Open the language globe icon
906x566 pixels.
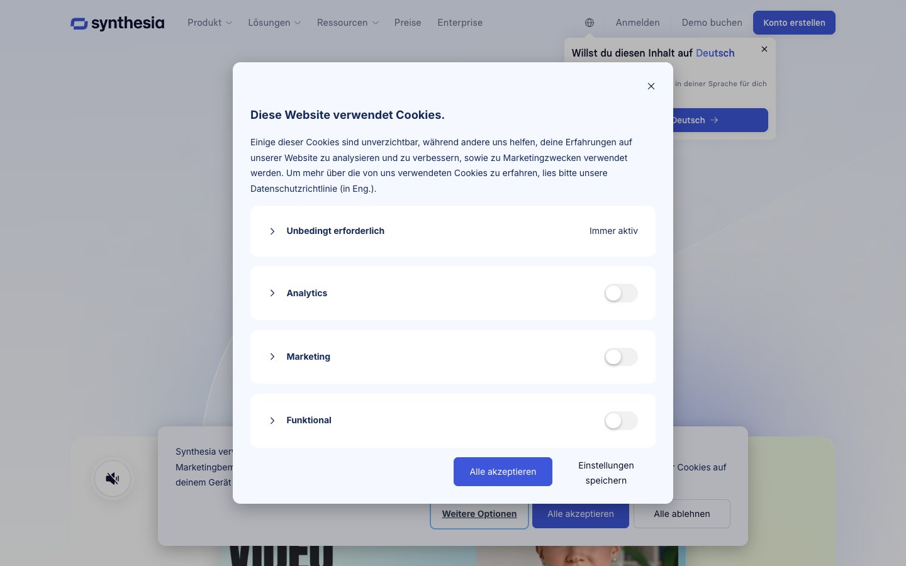(589, 23)
